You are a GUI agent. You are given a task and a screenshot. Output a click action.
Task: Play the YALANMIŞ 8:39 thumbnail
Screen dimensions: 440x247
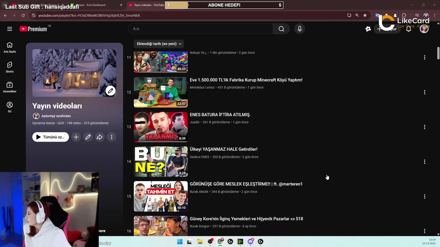[x=161, y=127]
